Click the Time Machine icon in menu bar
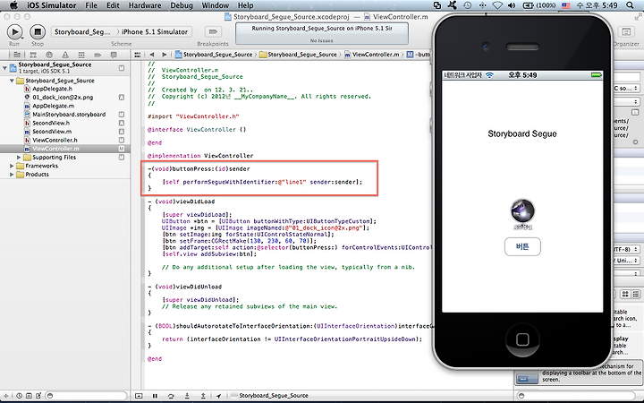Viewport: 644px width, 403px height. coord(468,5)
